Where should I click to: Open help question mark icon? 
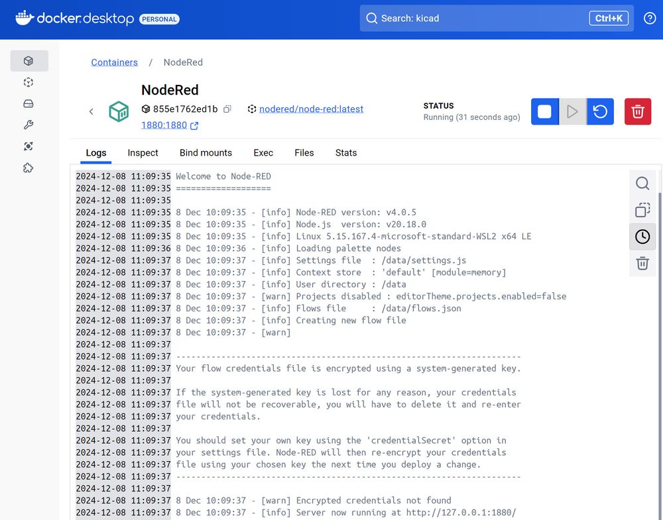pyautogui.click(x=650, y=18)
